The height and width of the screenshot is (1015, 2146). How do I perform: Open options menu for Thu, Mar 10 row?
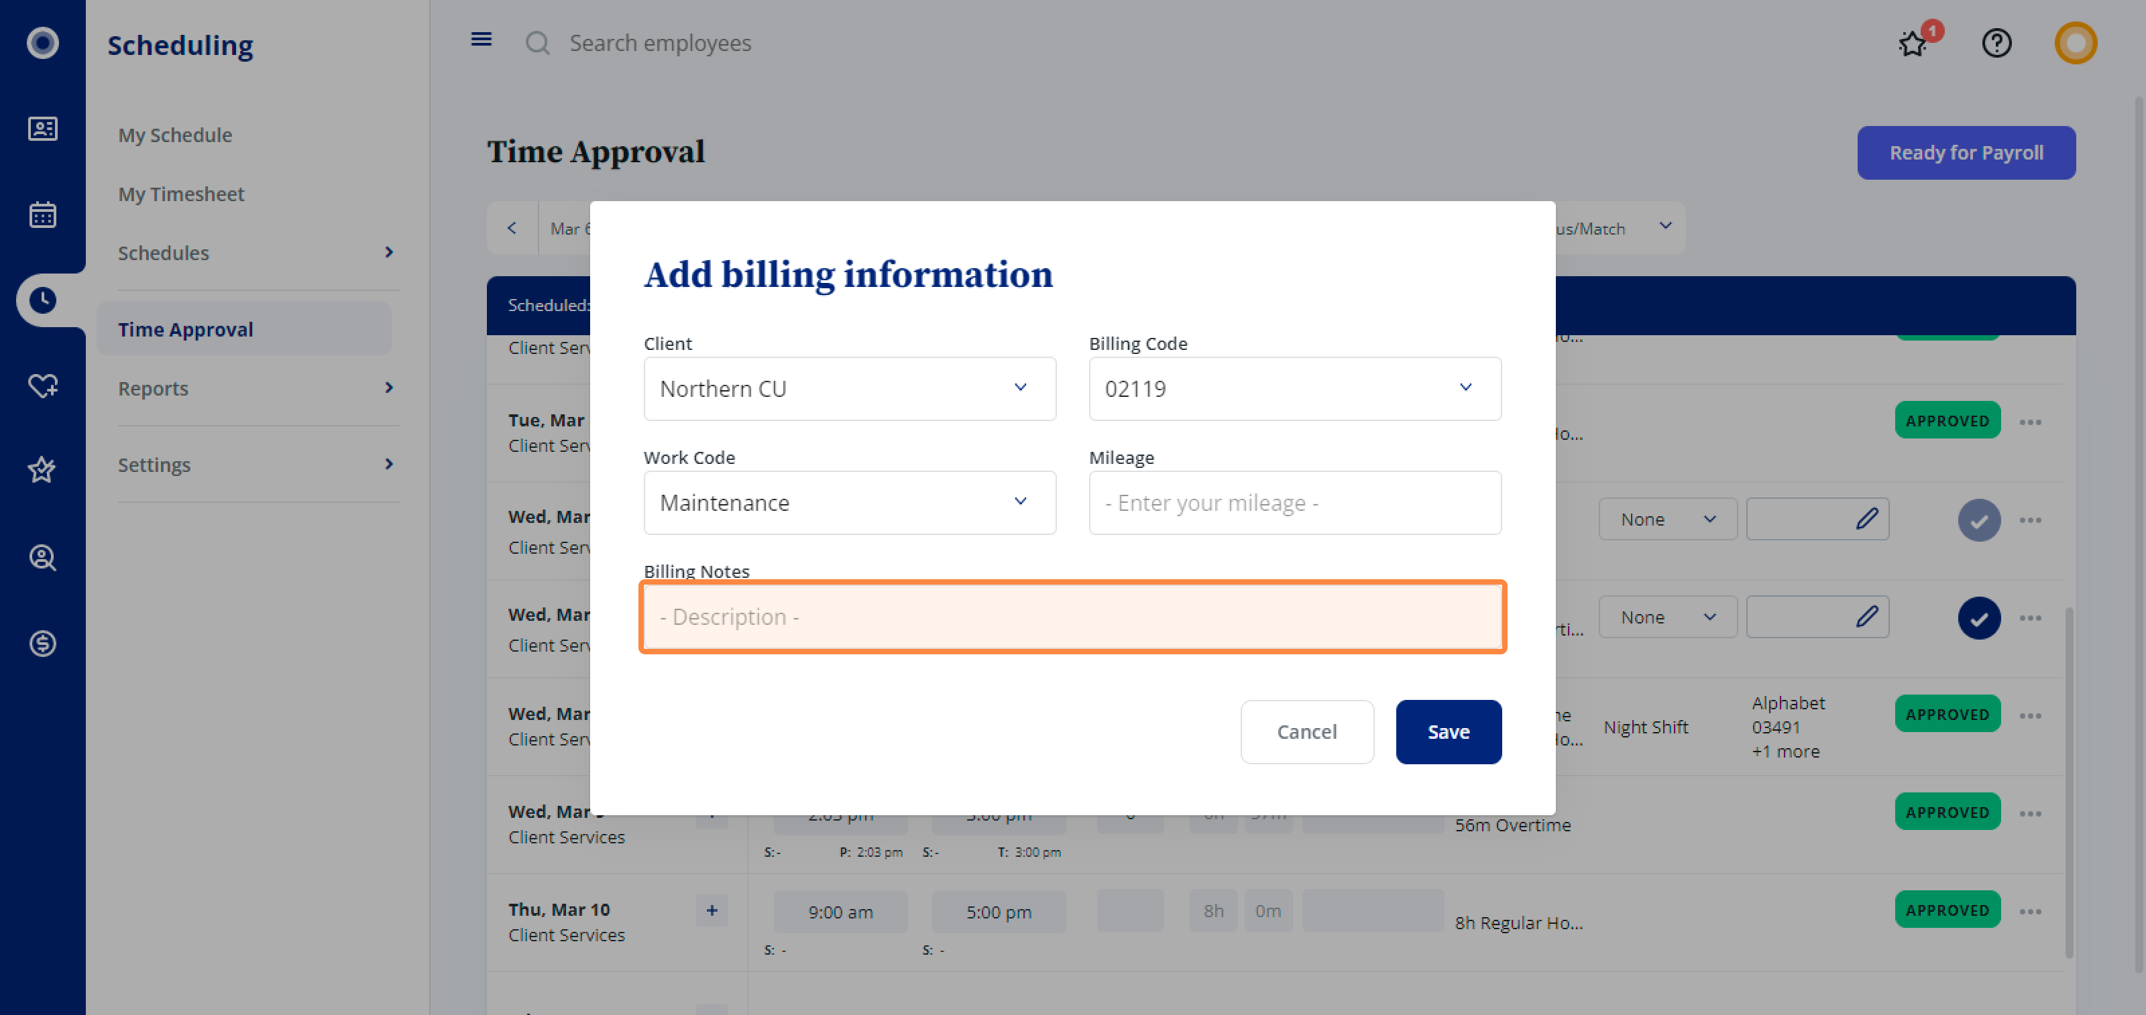(x=2030, y=911)
